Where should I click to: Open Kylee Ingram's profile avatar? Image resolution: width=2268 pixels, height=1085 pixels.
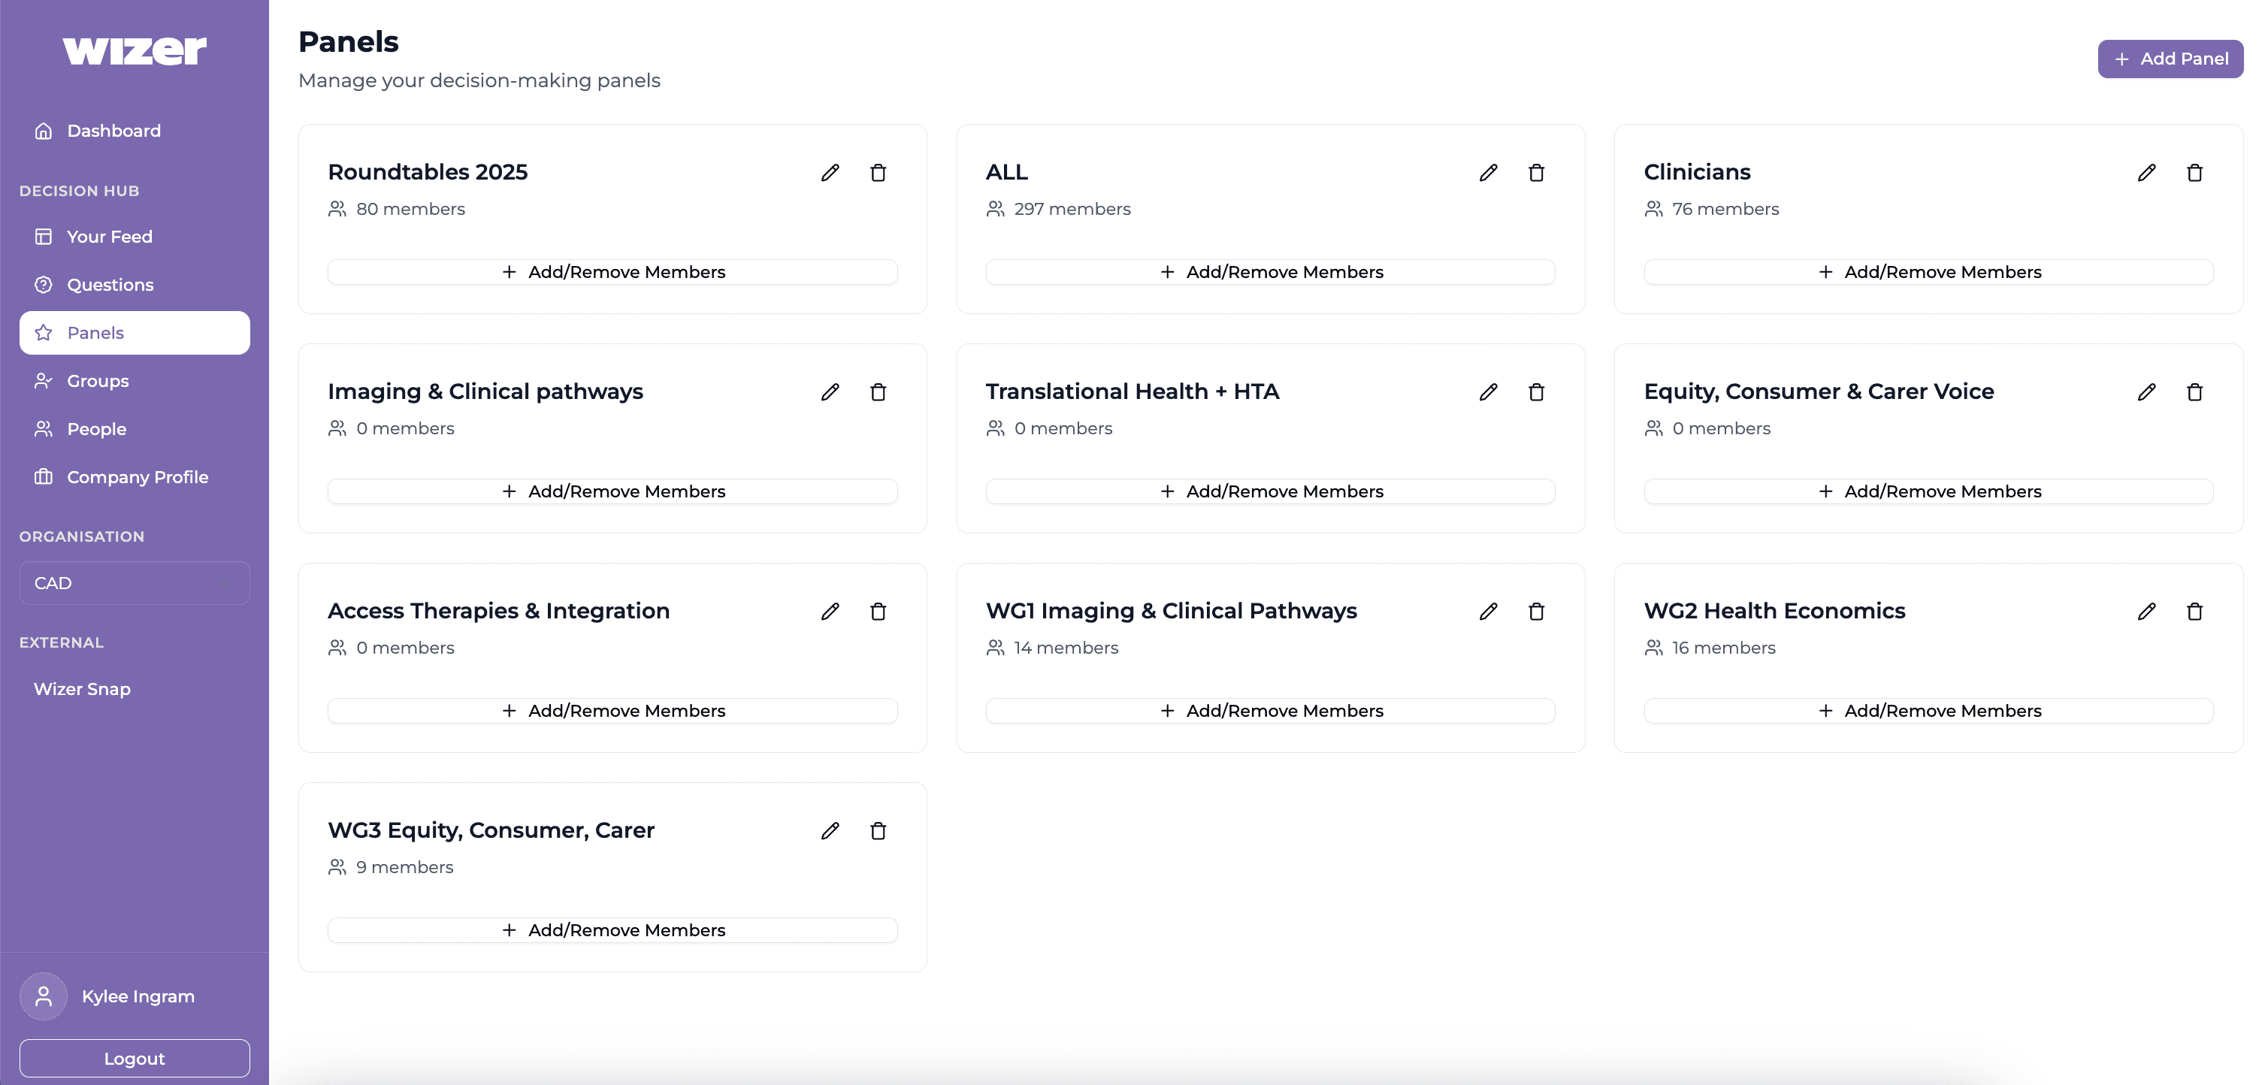pos(42,996)
